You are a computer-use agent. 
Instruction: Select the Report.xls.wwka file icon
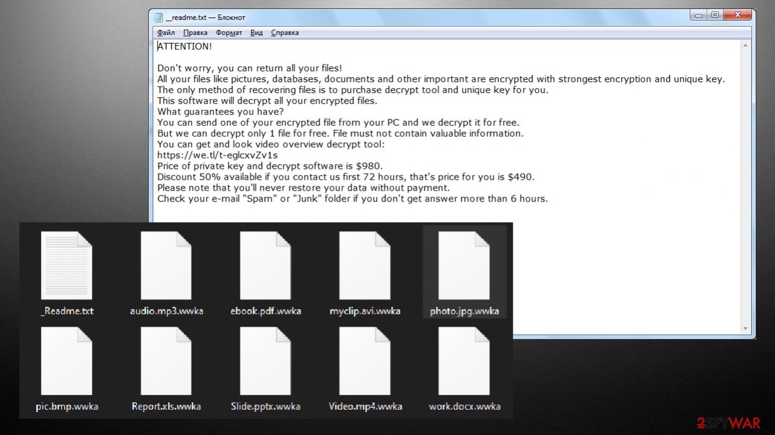(166, 361)
